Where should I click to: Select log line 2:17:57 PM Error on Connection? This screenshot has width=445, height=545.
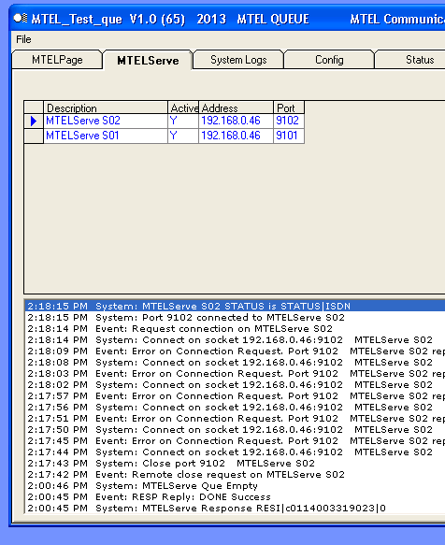[x=236, y=395]
